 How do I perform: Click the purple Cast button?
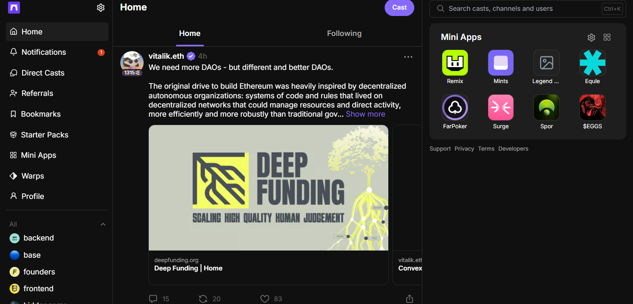tap(399, 8)
